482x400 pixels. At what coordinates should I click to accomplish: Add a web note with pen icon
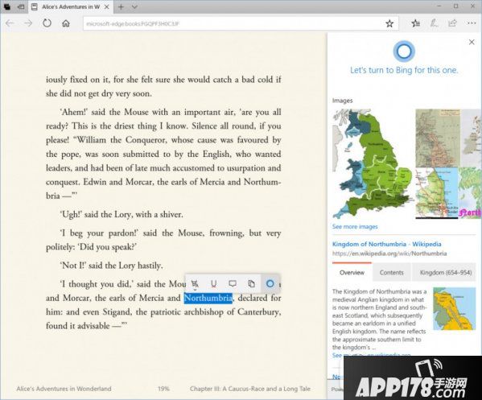[x=434, y=23]
